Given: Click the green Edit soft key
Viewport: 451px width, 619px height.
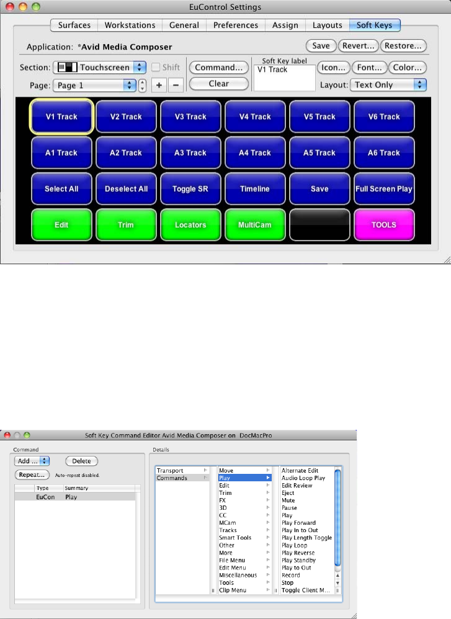Looking at the screenshot, I should 61,225.
